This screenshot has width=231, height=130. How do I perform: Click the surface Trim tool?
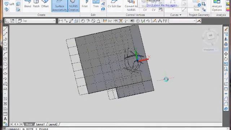(x=96, y=4)
